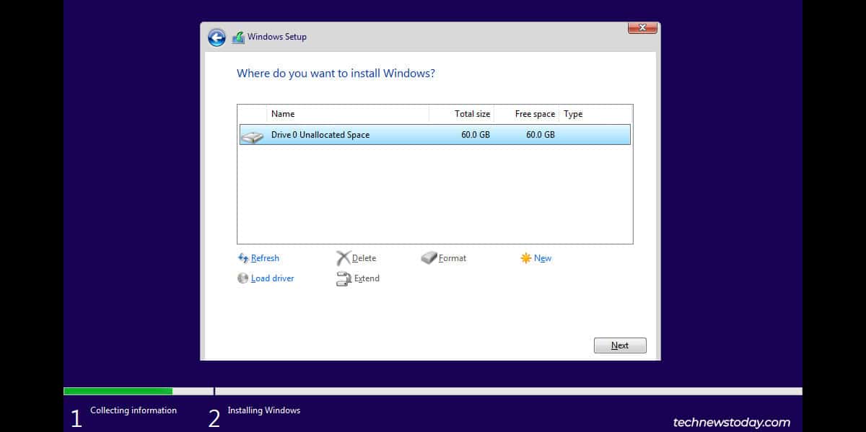Select the Collecting information step
866x432 pixels.
(134, 410)
